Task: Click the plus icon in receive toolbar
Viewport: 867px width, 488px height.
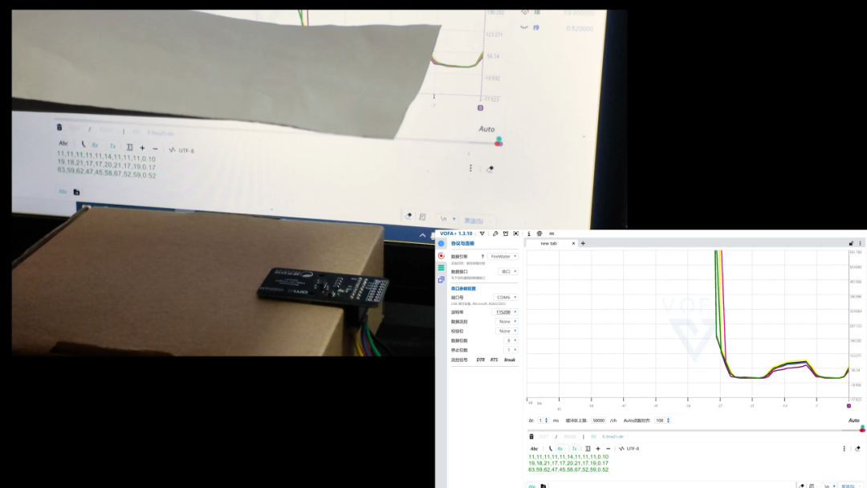Action: pos(598,449)
